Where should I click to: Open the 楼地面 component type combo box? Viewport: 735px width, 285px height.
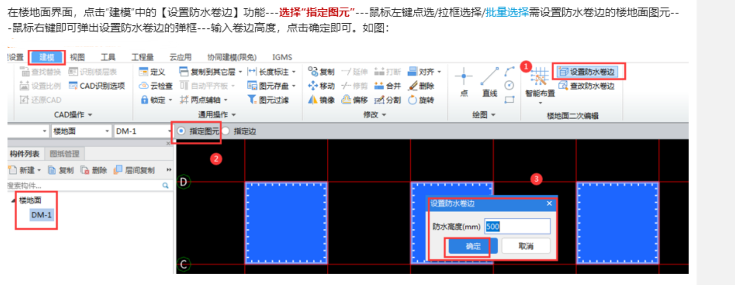pyautogui.click(x=81, y=131)
